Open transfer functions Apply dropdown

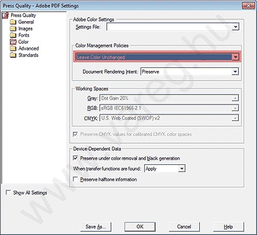tap(182, 168)
